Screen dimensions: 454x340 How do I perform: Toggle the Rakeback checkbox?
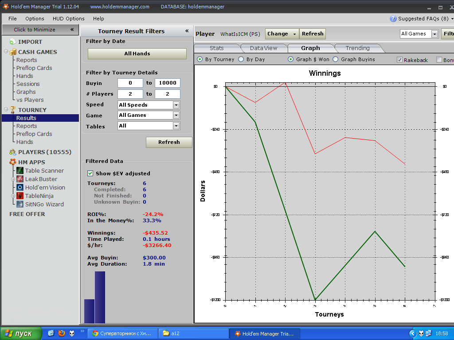tap(399, 60)
